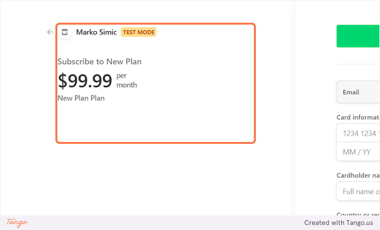
Task: Select the Subscribe to New Plan heading
Action: pyautogui.click(x=99, y=62)
